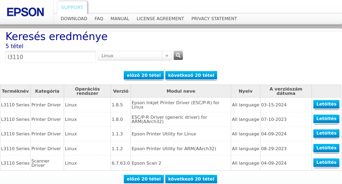The image size is (342, 184).
Task: Click the 'Operációs rendszer' column header
Action: (87, 91)
